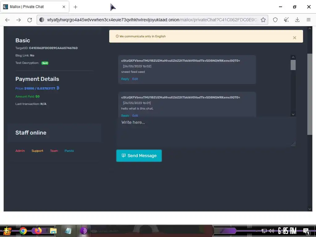Image resolution: width=316 pixels, height=237 pixels.
Task: Go forward using the browser forward arrow
Action: [x=19, y=20]
